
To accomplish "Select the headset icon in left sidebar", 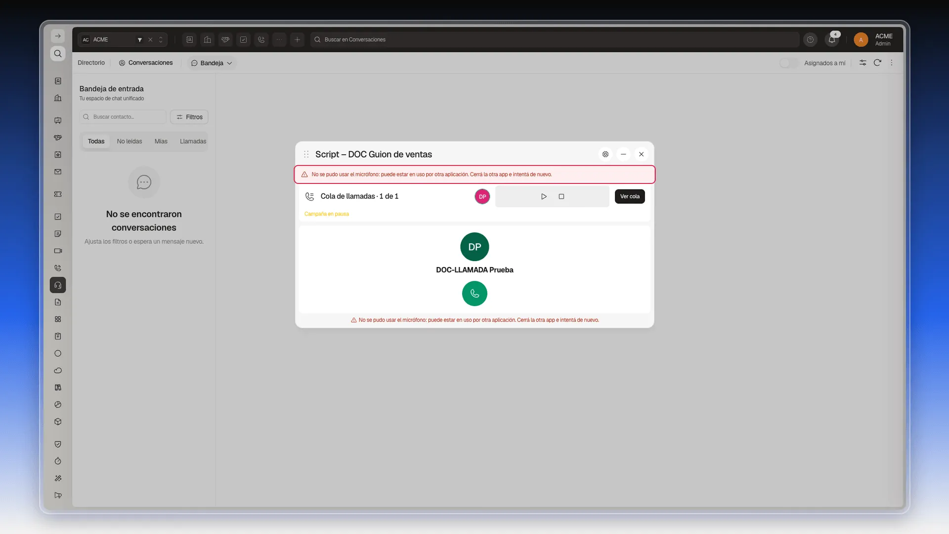I will pos(58,285).
